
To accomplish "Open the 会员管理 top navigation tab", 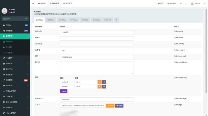I will tap(68, 4).
